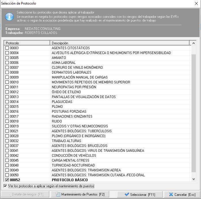
Task: Select the ÓXIDO DE ETILENO description
Action: 66,92
